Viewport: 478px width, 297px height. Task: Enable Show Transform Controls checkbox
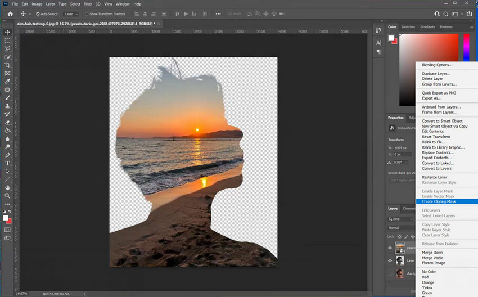coord(87,14)
